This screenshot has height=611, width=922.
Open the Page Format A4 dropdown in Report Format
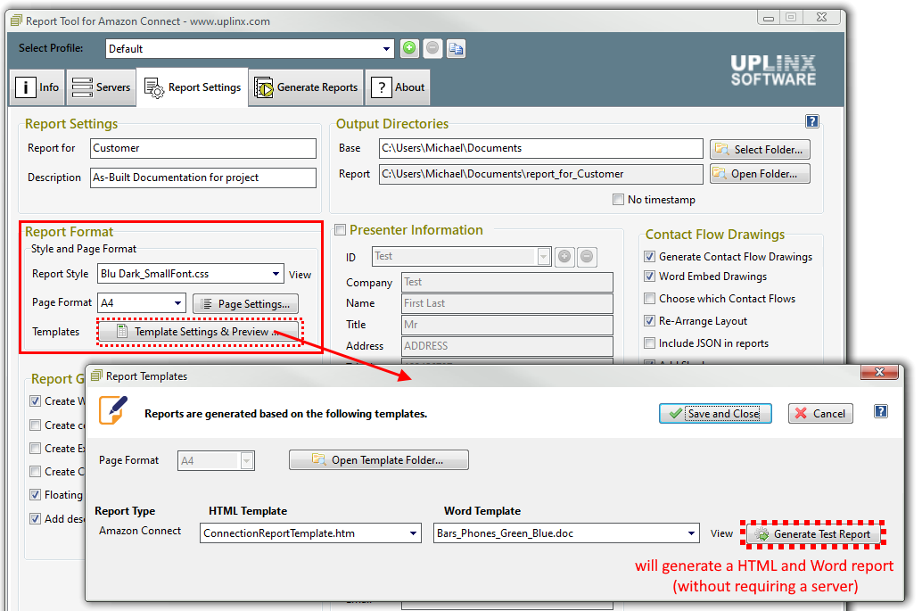click(x=177, y=303)
